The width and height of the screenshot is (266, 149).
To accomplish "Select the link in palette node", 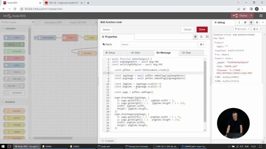I will point(14,72).
